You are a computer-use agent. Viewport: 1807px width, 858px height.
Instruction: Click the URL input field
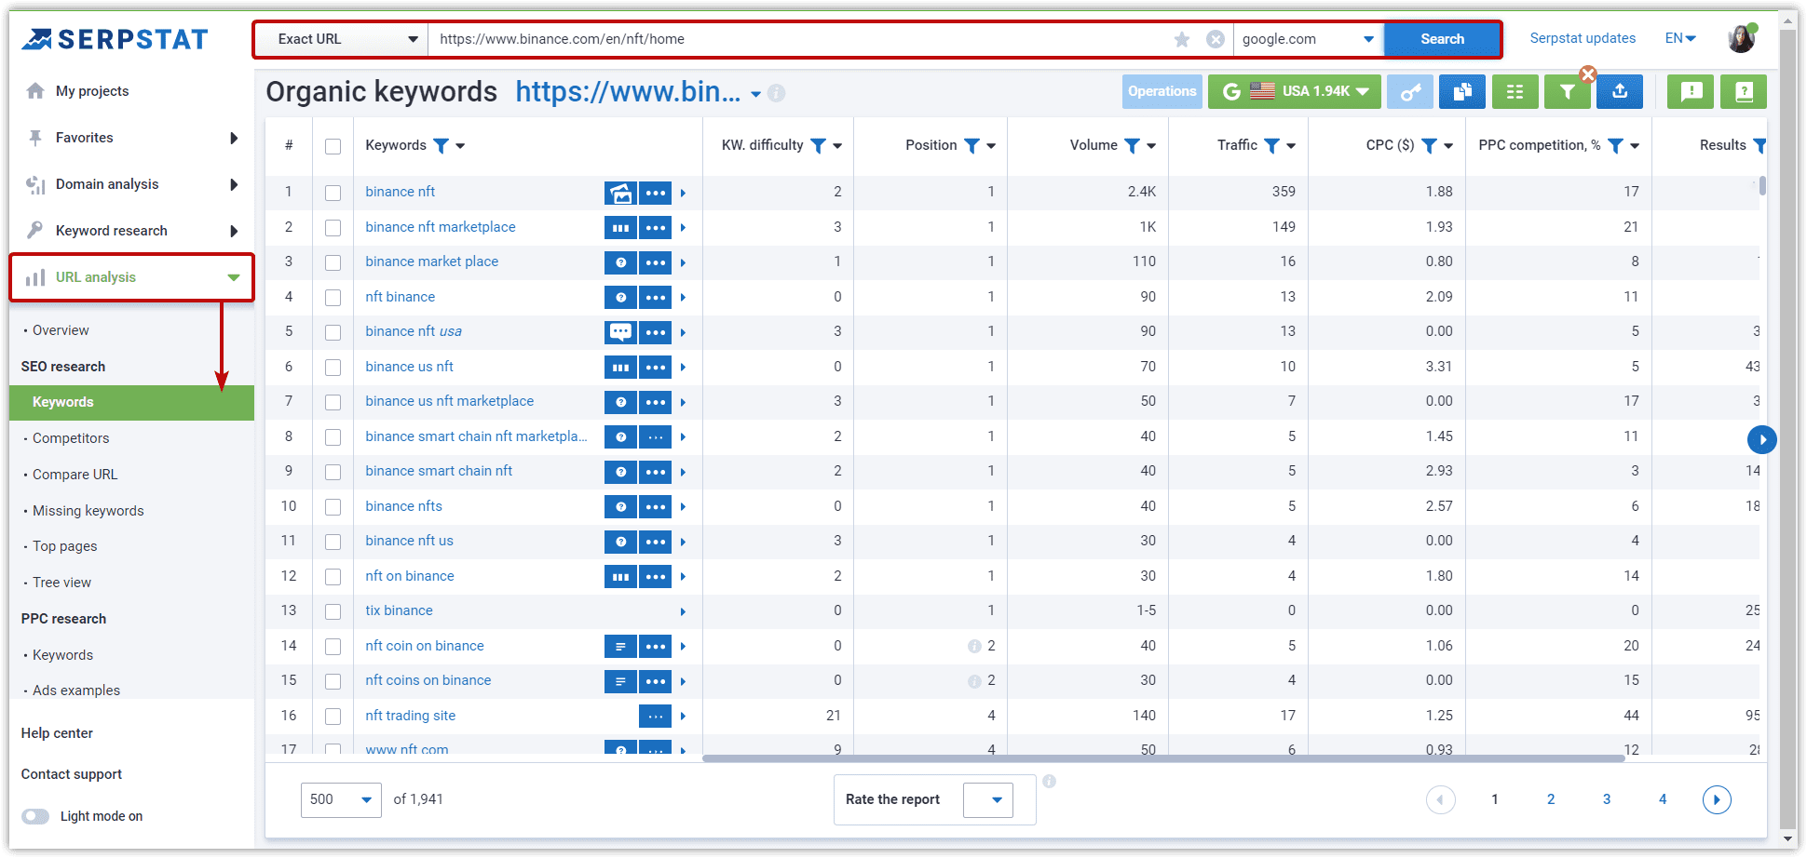(x=801, y=39)
